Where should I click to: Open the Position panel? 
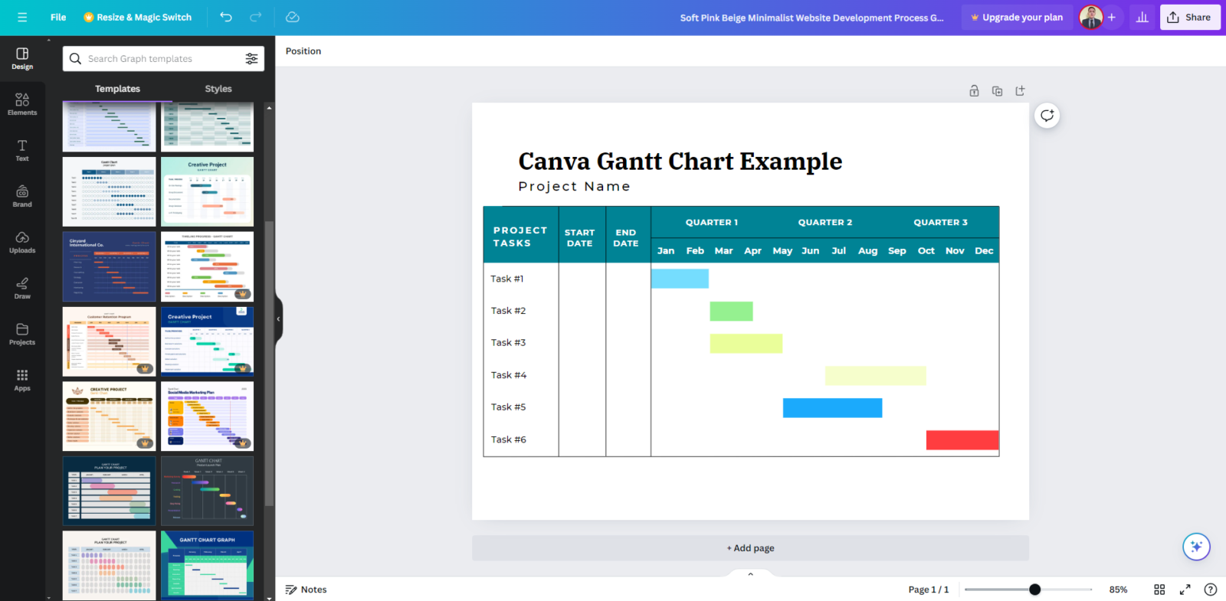[303, 51]
